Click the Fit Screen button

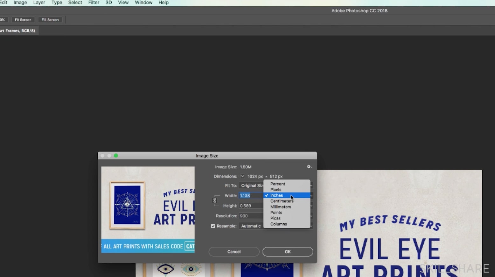click(23, 20)
